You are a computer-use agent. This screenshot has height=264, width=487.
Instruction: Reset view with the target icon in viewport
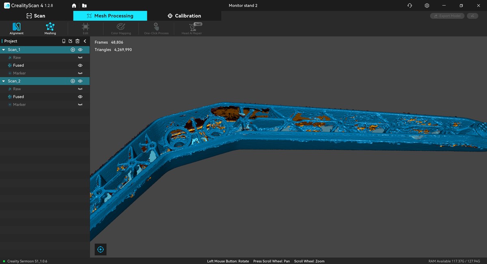[x=101, y=249]
